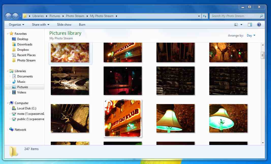Click the folder icon in address bar
This screenshot has height=164, width=271.
point(25,16)
